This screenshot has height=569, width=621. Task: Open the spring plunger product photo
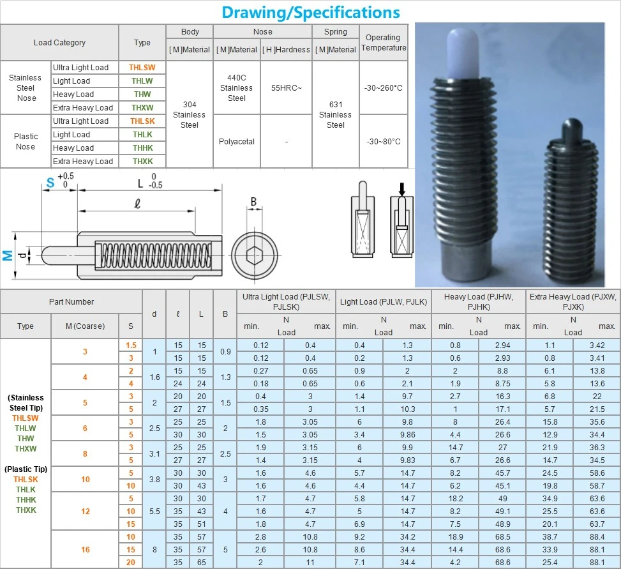pyautogui.click(x=510, y=155)
